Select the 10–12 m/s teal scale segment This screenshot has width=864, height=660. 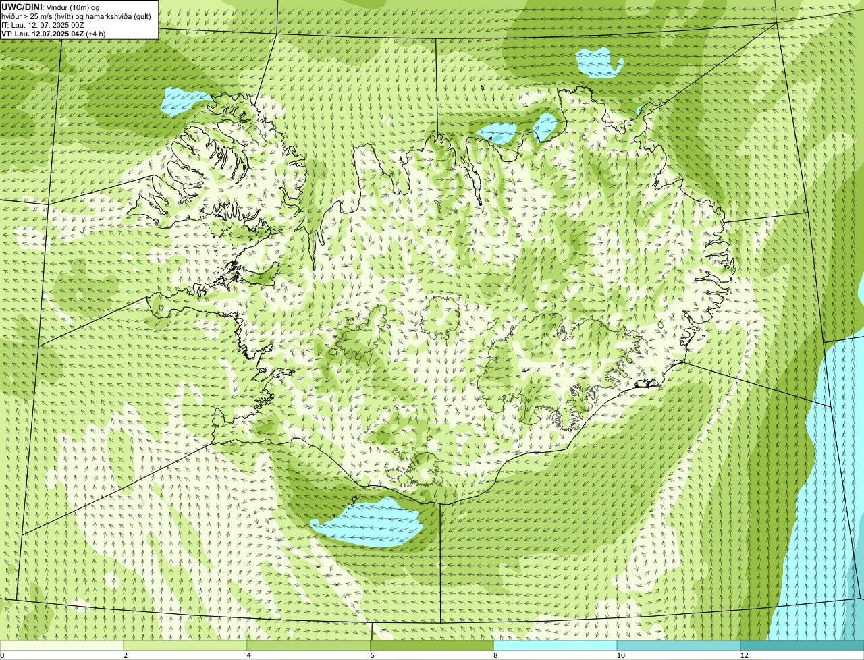(x=679, y=645)
